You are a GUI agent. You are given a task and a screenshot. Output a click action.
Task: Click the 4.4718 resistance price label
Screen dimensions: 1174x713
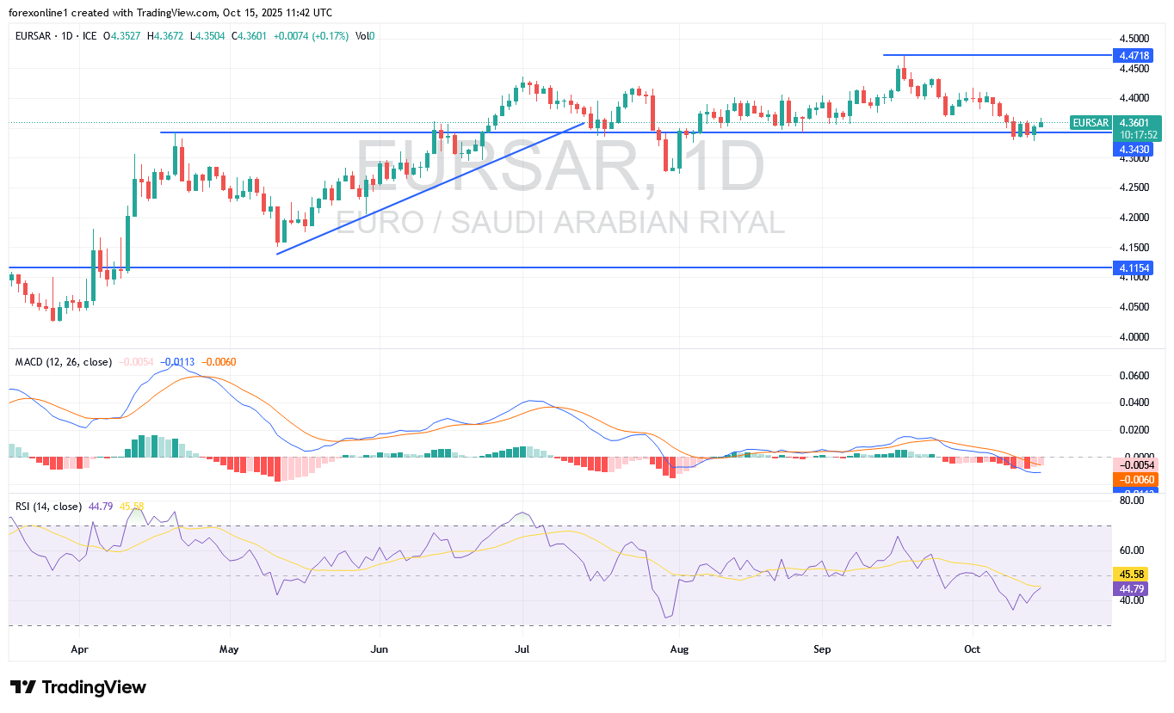pos(1134,55)
